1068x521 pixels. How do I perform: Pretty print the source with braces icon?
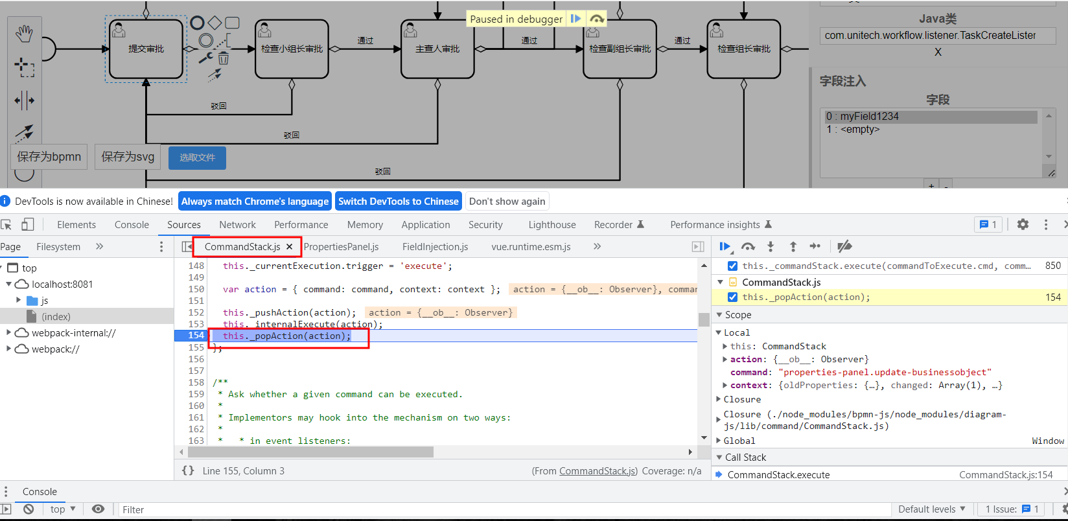[x=188, y=470]
